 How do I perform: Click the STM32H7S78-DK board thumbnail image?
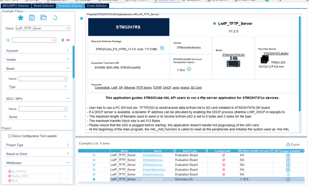click(234, 62)
